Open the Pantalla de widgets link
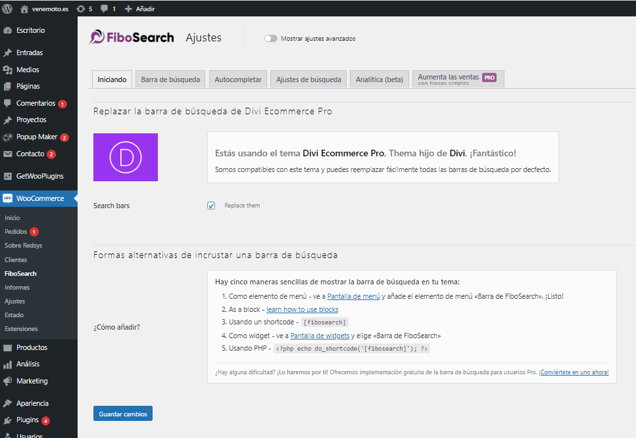Image resolution: width=636 pixels, height=438 pixels. click(320, 336)
